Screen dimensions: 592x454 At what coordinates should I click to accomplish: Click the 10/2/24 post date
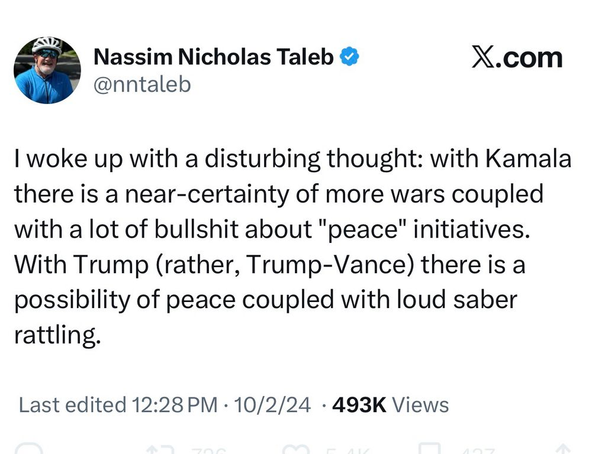[x=272, y=405]
